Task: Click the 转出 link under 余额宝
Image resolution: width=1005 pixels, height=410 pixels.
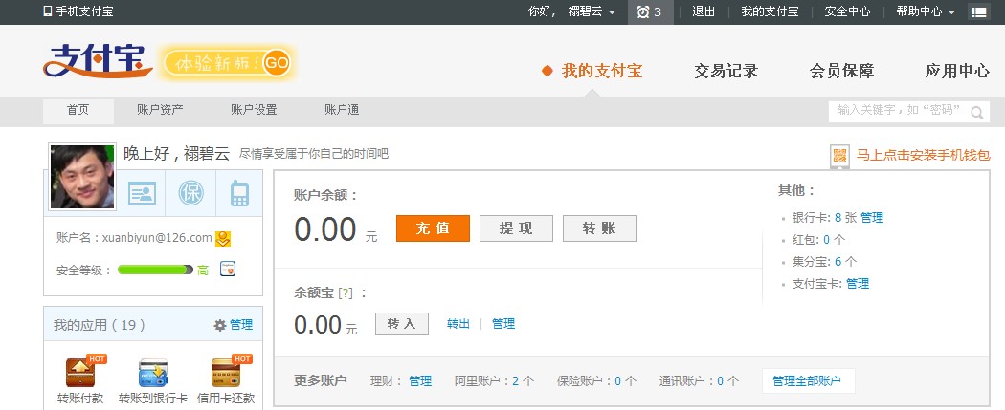Action: click(x=458, y=324)
